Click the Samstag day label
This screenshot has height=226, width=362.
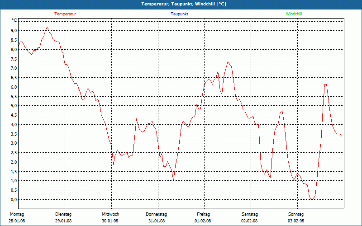point(250,214)
